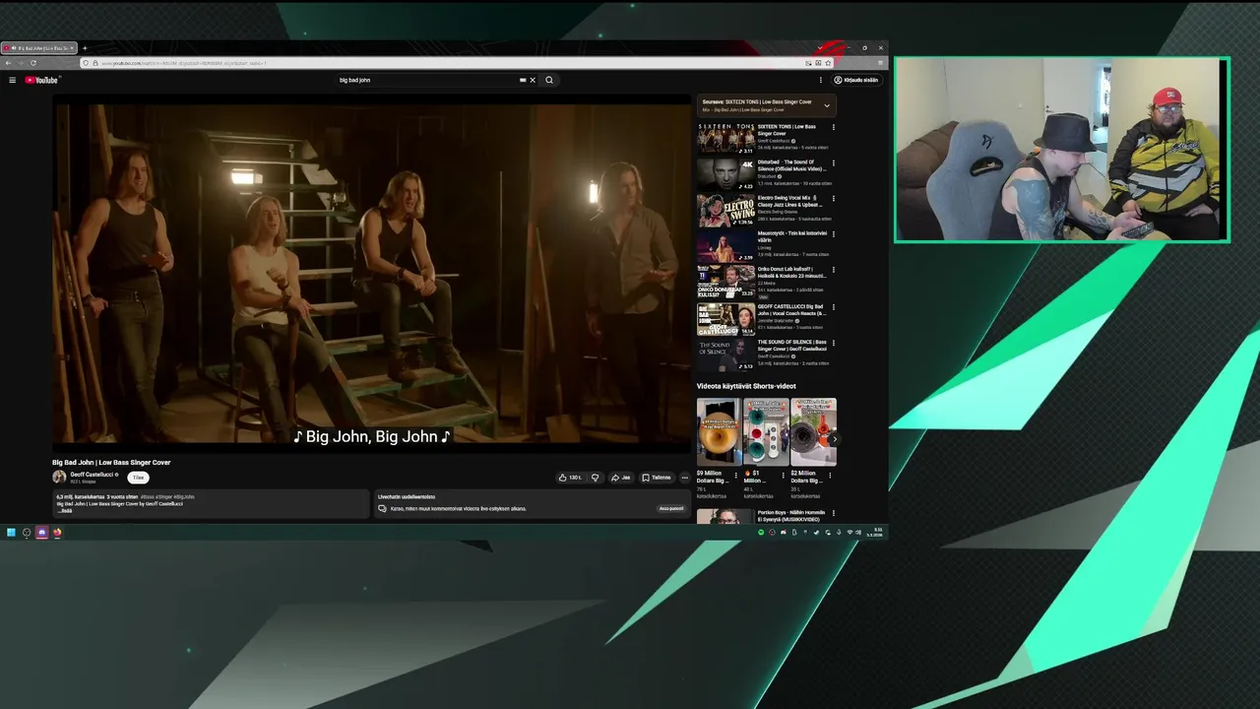Viewport: 1260px width, 709px height.
Task: Go back with browser back arrow
Action: click(x=8, y=63)
